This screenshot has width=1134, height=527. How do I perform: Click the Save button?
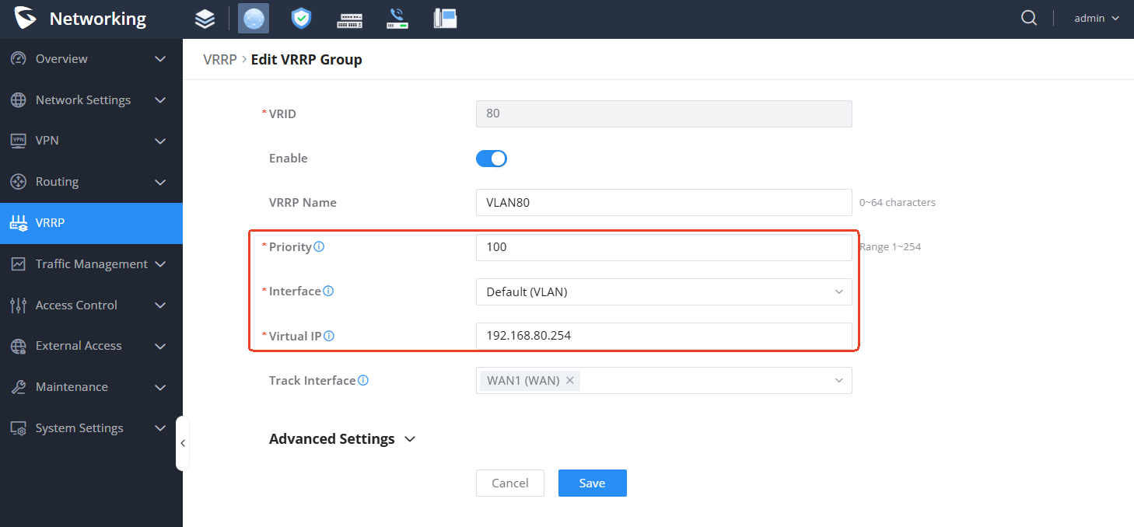click(x=592, y=483)
